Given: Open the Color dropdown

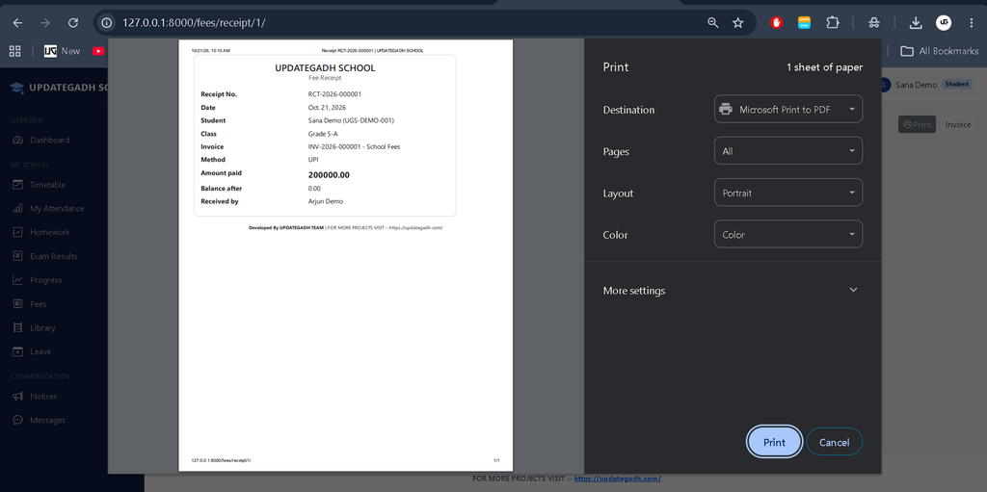Looking at the screenshot, I should pos(788,234).
